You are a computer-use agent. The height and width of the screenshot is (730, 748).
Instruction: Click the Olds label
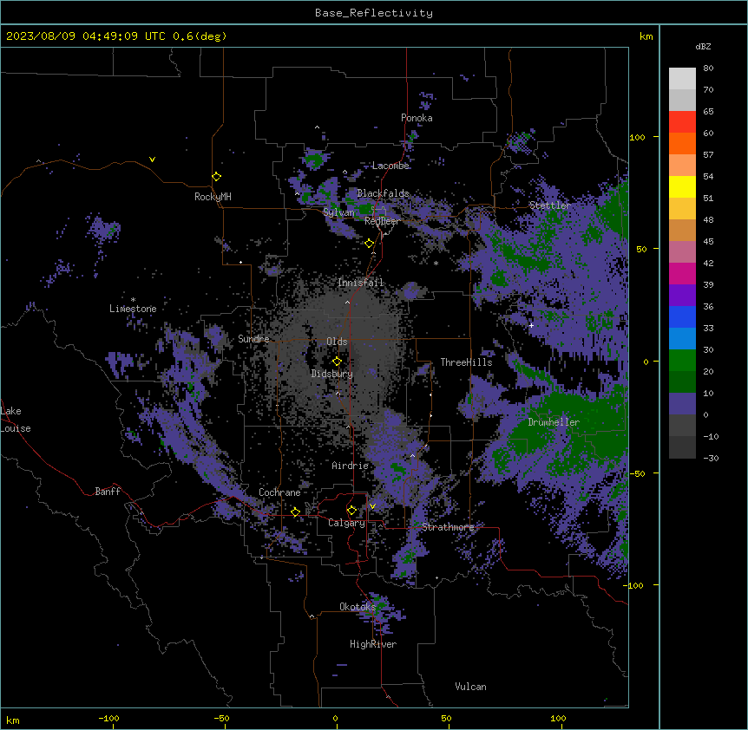pos(337,342)
